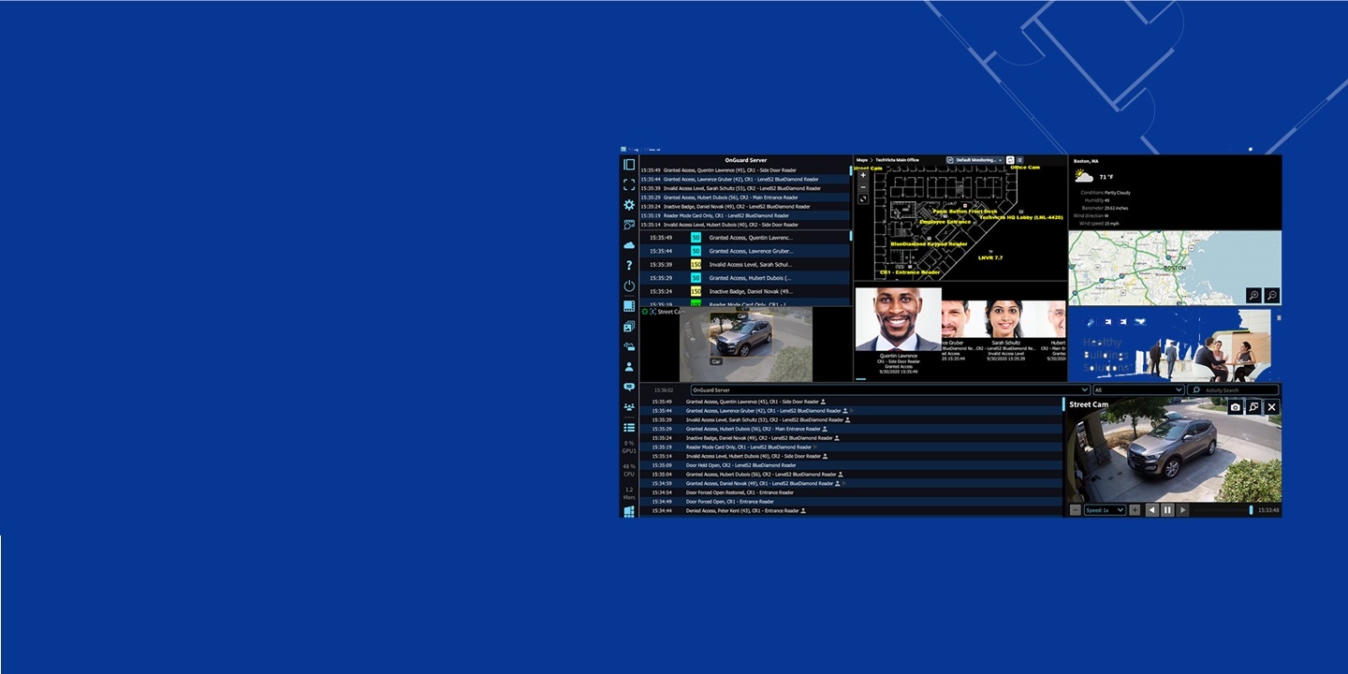This screenshot has width=1348, height=674.
Task: Zoom in on the floor plan with the plus button
Action: point(862,174)
